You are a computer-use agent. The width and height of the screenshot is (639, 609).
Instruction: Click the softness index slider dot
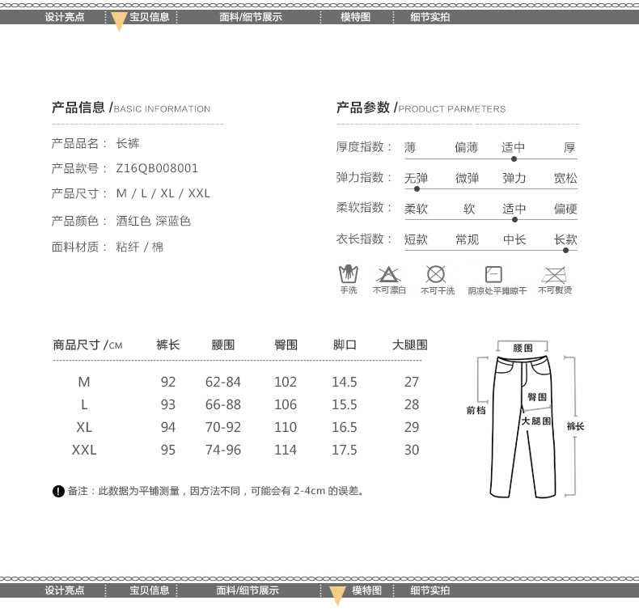click(x=515, y=219)
